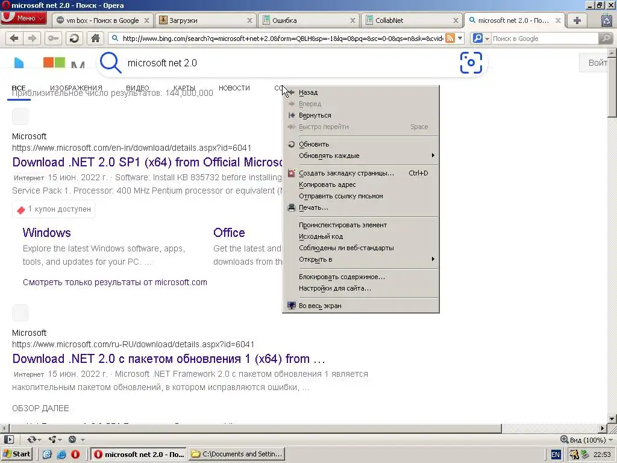Choose Печать in the context menu

(360, 207)
